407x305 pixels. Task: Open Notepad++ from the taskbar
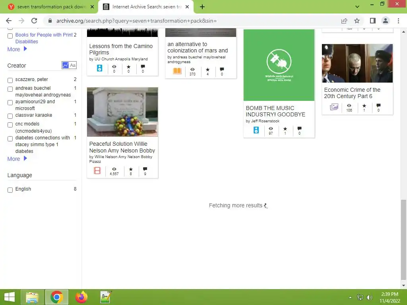click(106, 297)
